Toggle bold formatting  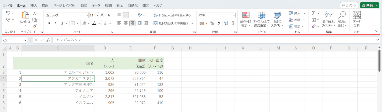click(x=49, y=23)
